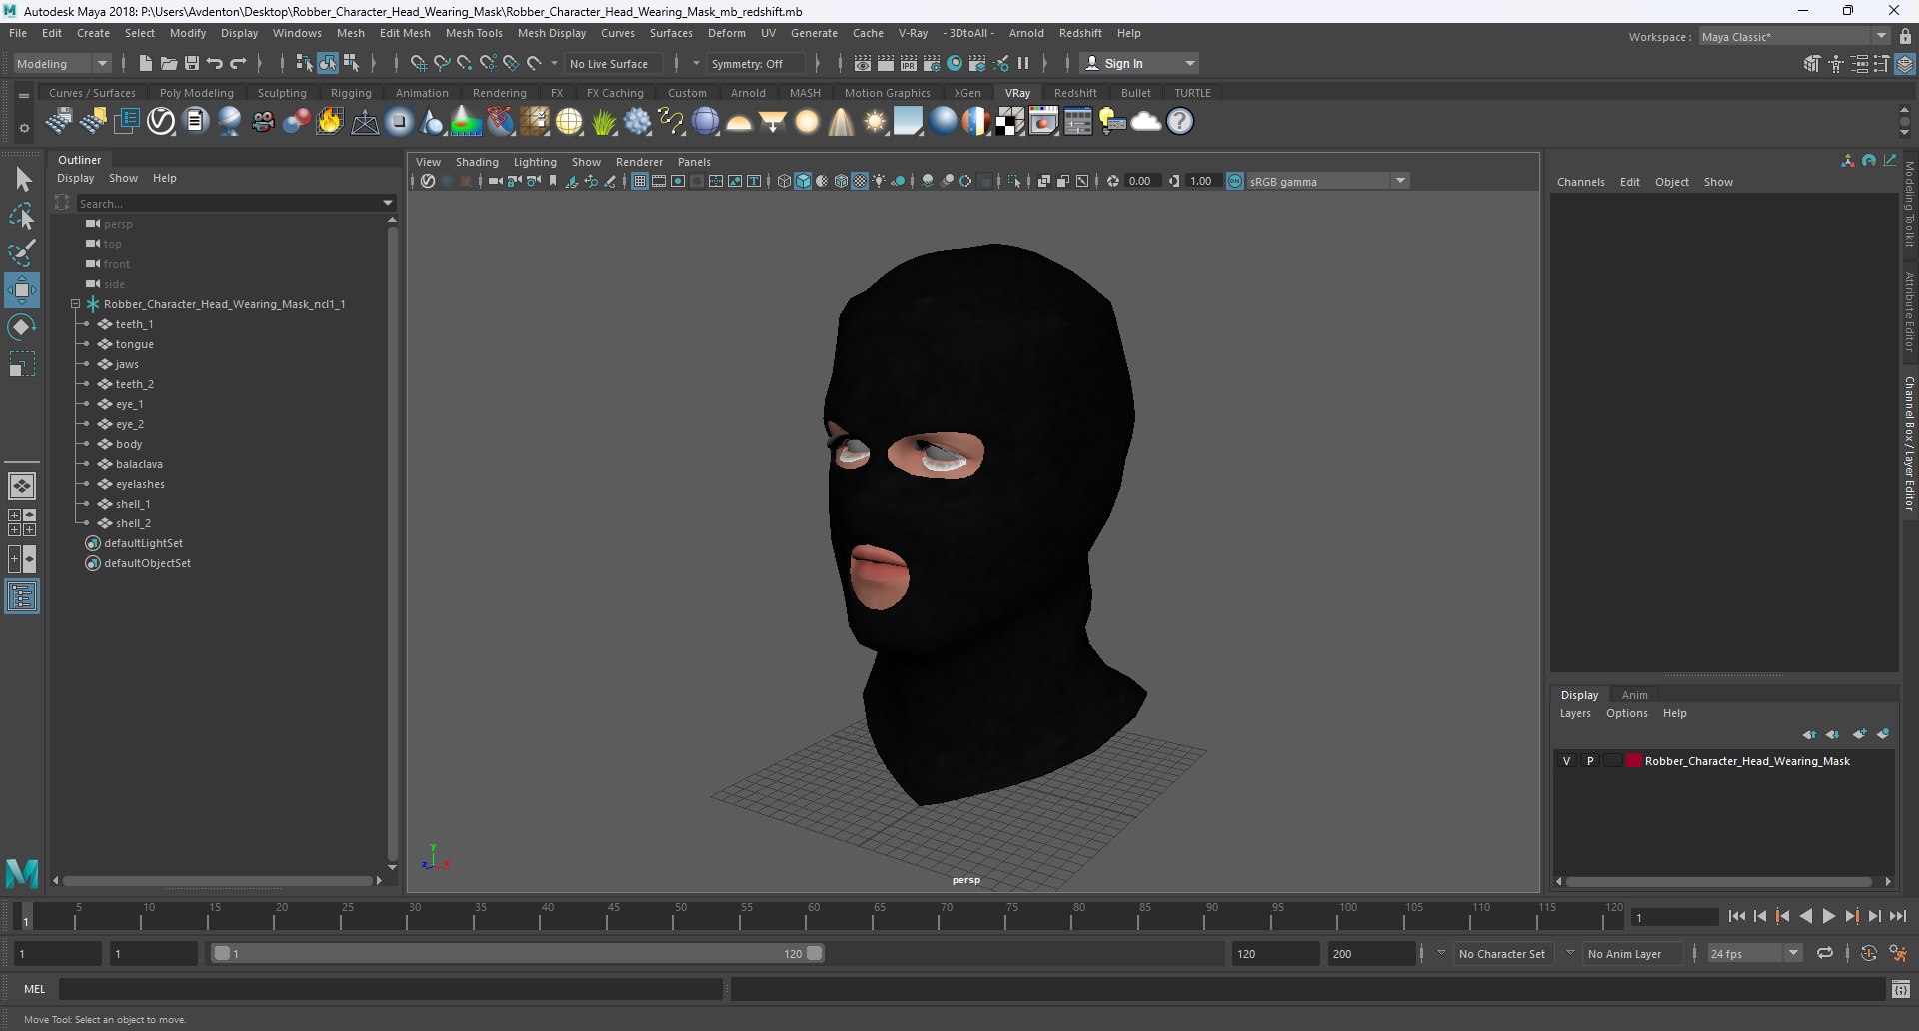The height and width of the screenshot is (1031, 1919).
Task: Click the Sign In button
Action: click(1139, 63)
